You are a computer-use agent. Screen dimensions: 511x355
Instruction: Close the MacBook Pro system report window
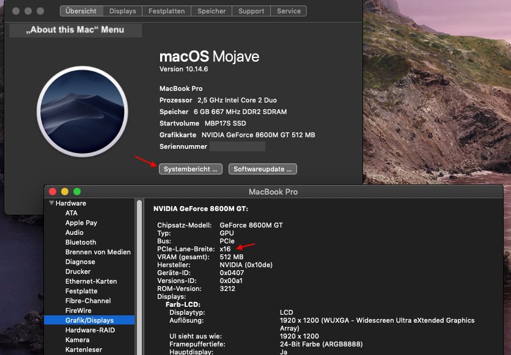point(53,192)
